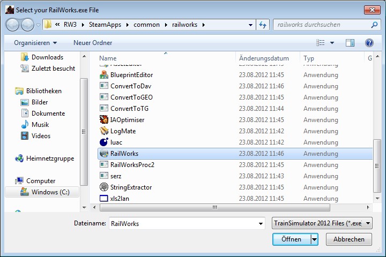Click railworks in the breadcrumb path

coord(184,25)
